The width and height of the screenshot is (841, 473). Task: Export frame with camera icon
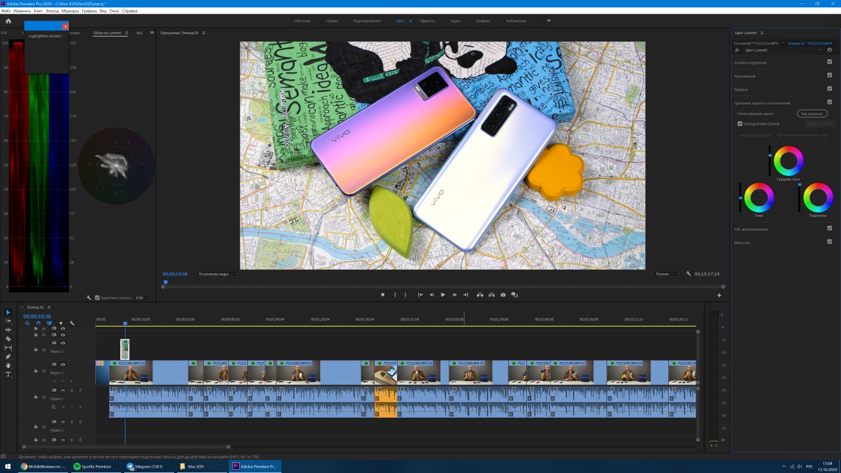pyautogui.click(x=503, y=295)
